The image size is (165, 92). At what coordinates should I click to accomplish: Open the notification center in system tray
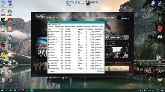pyautogui.click(x=162, y=90)
